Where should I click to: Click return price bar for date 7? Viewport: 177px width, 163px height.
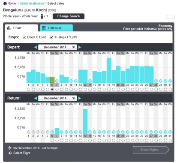pos(57,131)
